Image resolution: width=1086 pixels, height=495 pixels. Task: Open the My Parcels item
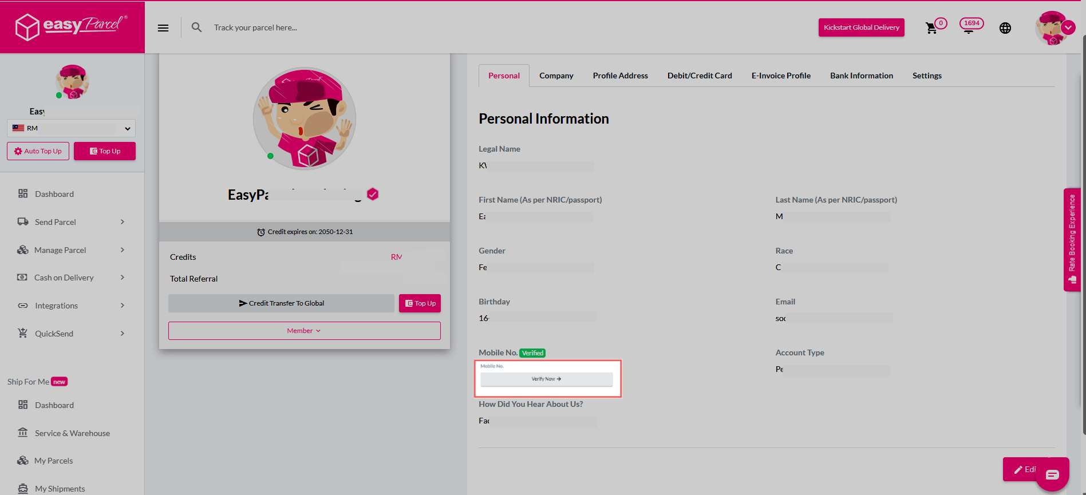[x=53, y=461]
